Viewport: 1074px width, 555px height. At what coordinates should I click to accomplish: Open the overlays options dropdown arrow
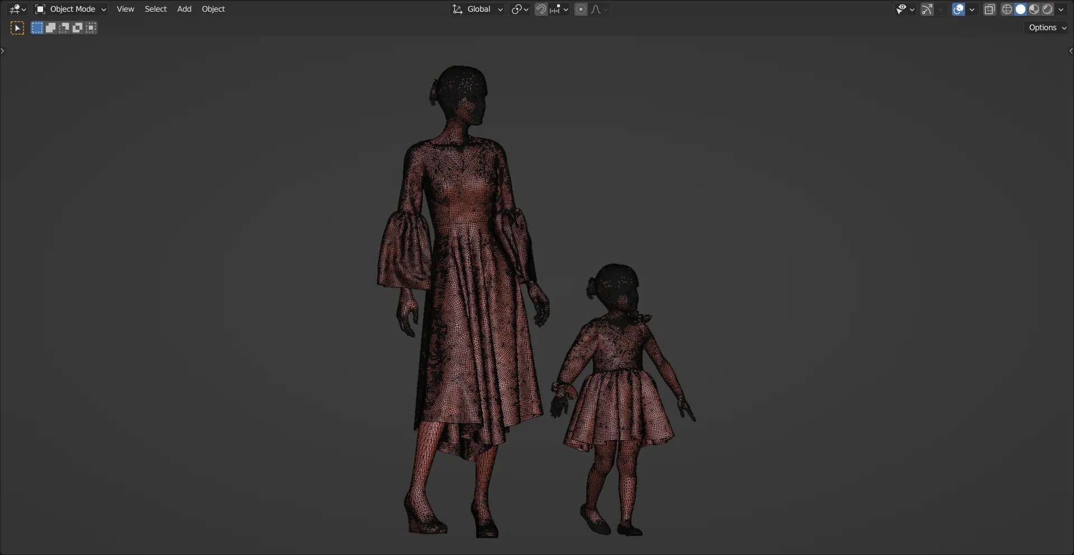pos(972,9)
